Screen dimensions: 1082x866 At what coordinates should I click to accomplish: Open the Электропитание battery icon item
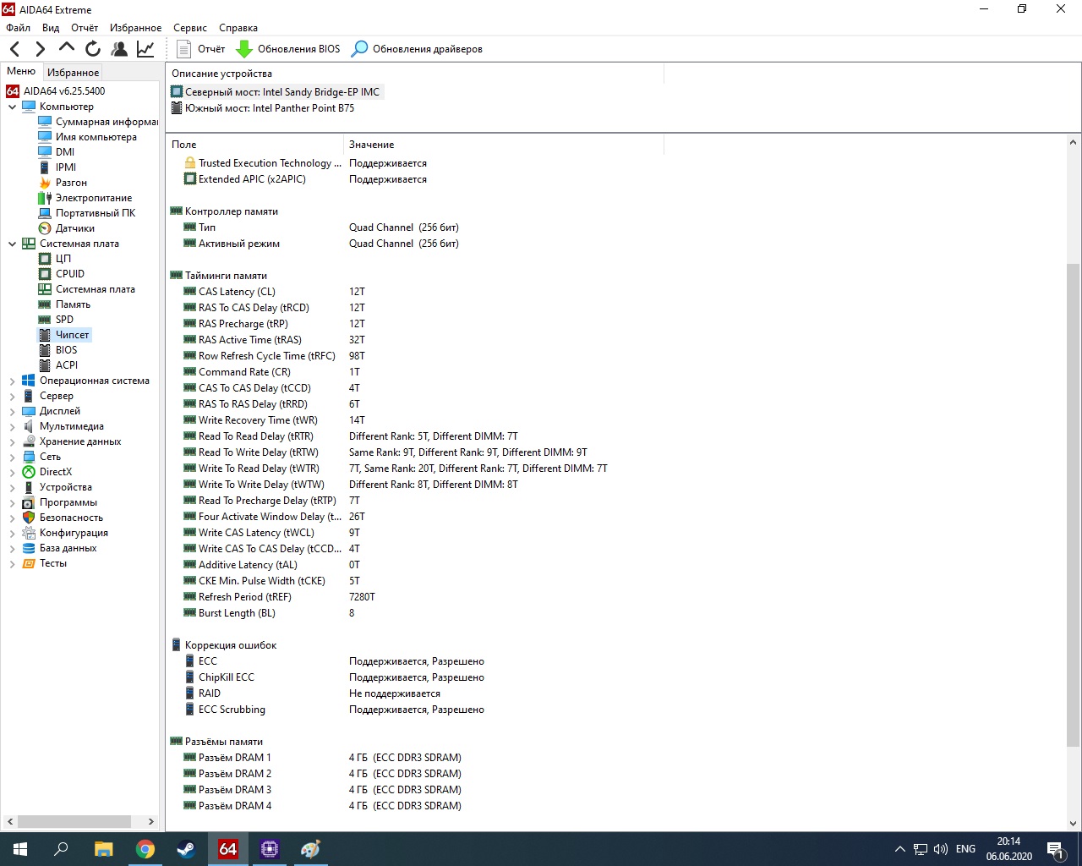45,198
